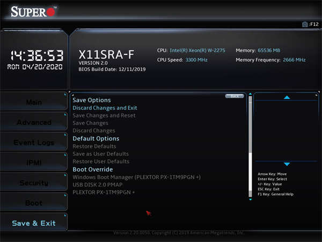The image size is (322, 242).
Task: Click the Save Changes option
Action: pyautogui.click(x=90, y=123)
